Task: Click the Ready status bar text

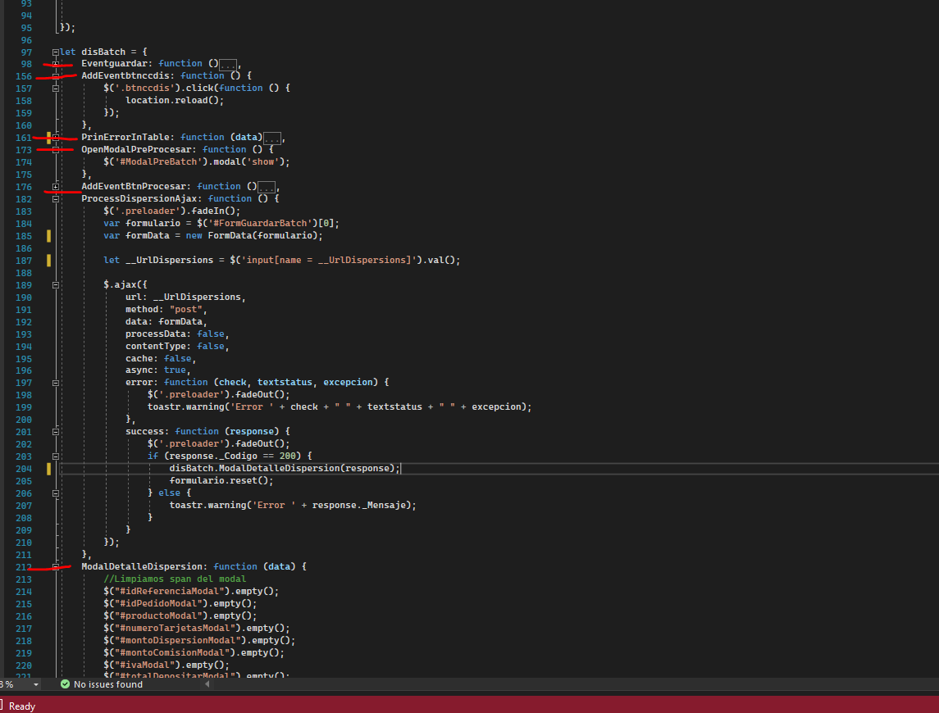Action: coord(22,706)
